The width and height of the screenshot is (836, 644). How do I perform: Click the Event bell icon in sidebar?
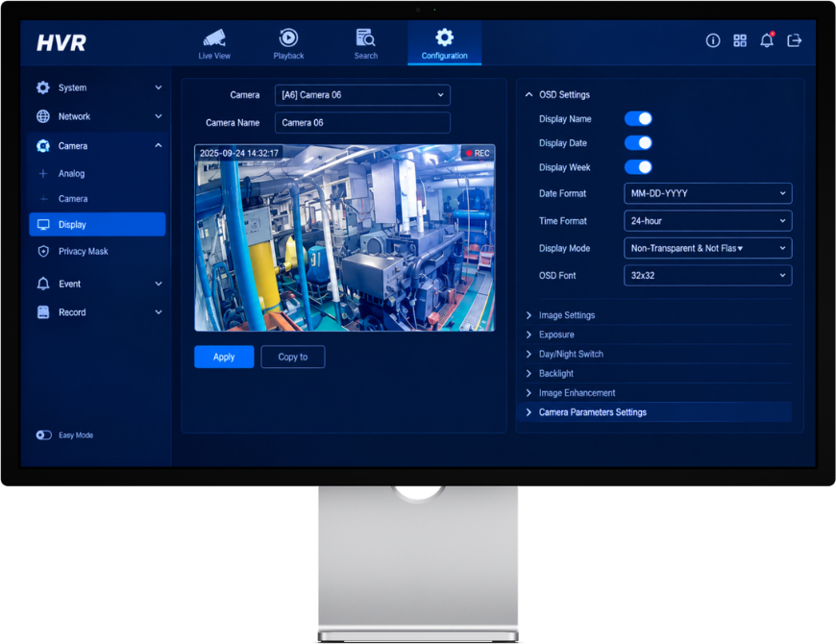[x=43, y=284]
